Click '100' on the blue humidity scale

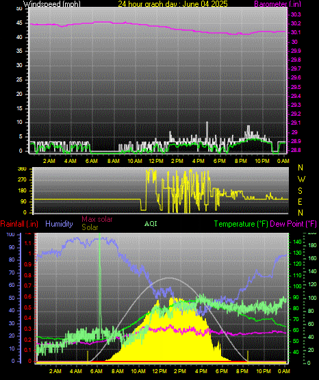(11, 234)
